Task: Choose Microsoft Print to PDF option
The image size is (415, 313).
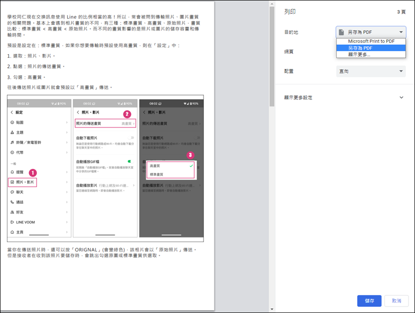Action: coord(371,41)
